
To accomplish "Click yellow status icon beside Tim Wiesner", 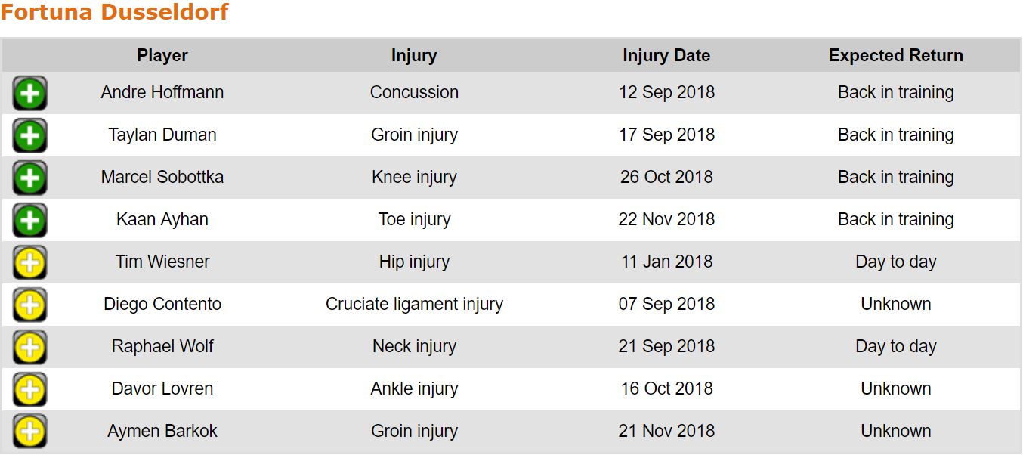I will (x=29, y=263).
